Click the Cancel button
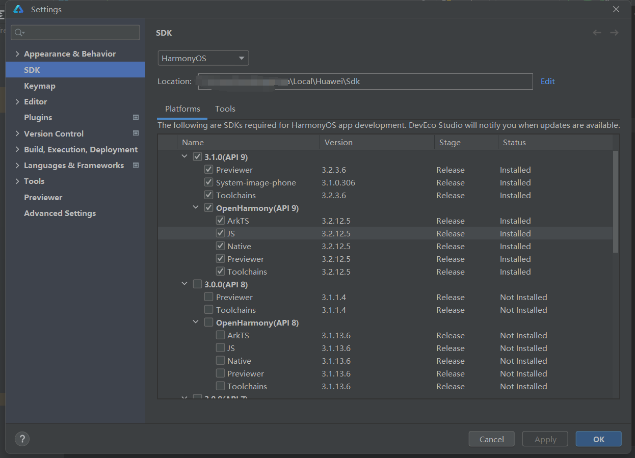The image size is (635, 458). [492, 439]
